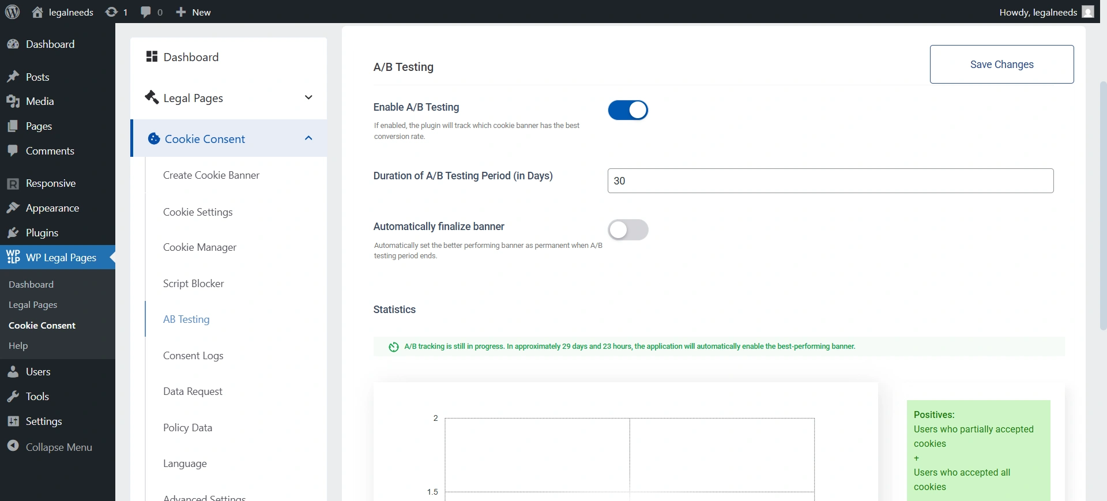Open the comments bubble icon in admin bar
This screenshot has height=501, width=1107.
146,12
